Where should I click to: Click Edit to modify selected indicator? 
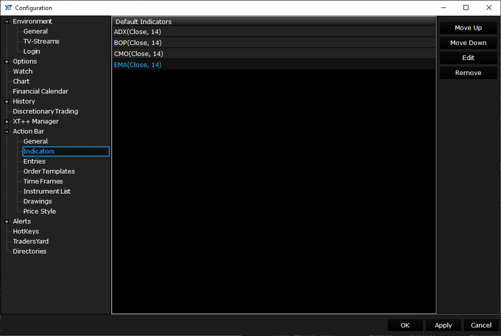468,58
